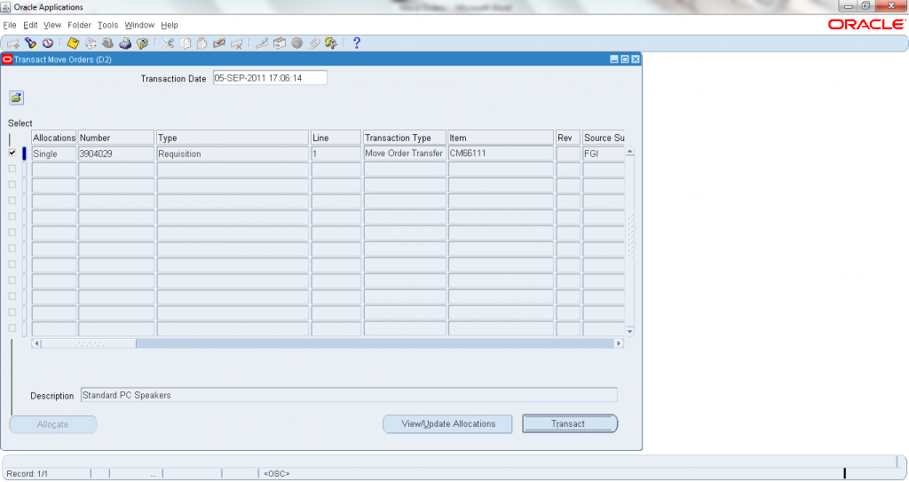Image resolution: width=909 pixels, height=482 pixels.
Task: Click the folder tools icon below Transaction Date
Action: click(x=16, y=98)
